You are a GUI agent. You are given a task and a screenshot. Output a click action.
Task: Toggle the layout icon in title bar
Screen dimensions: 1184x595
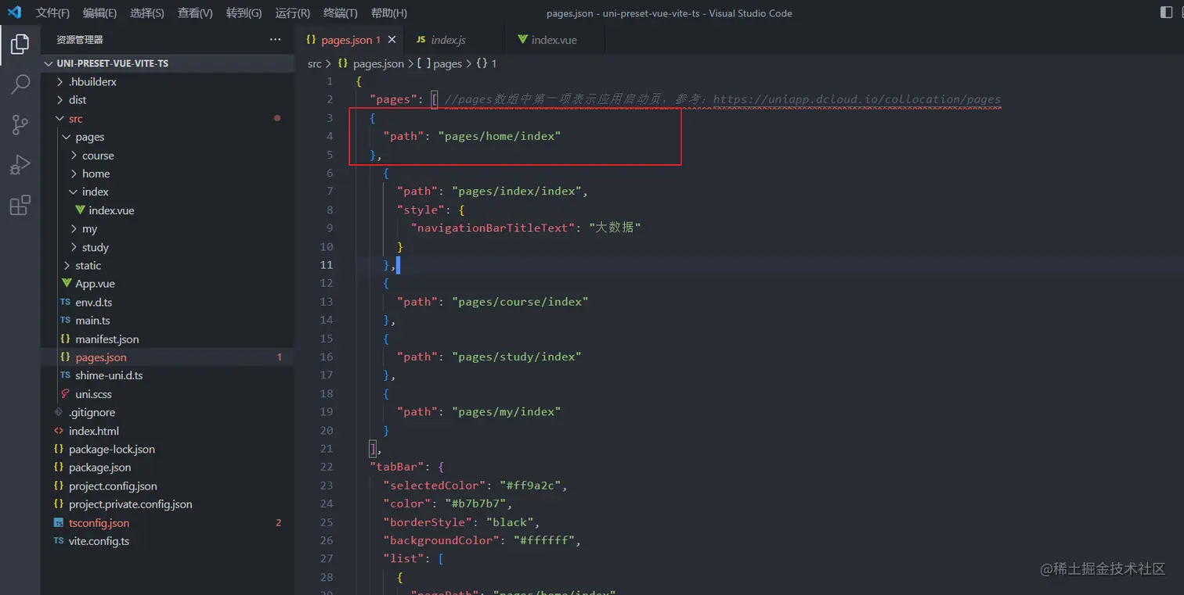tap(1167, 13)
